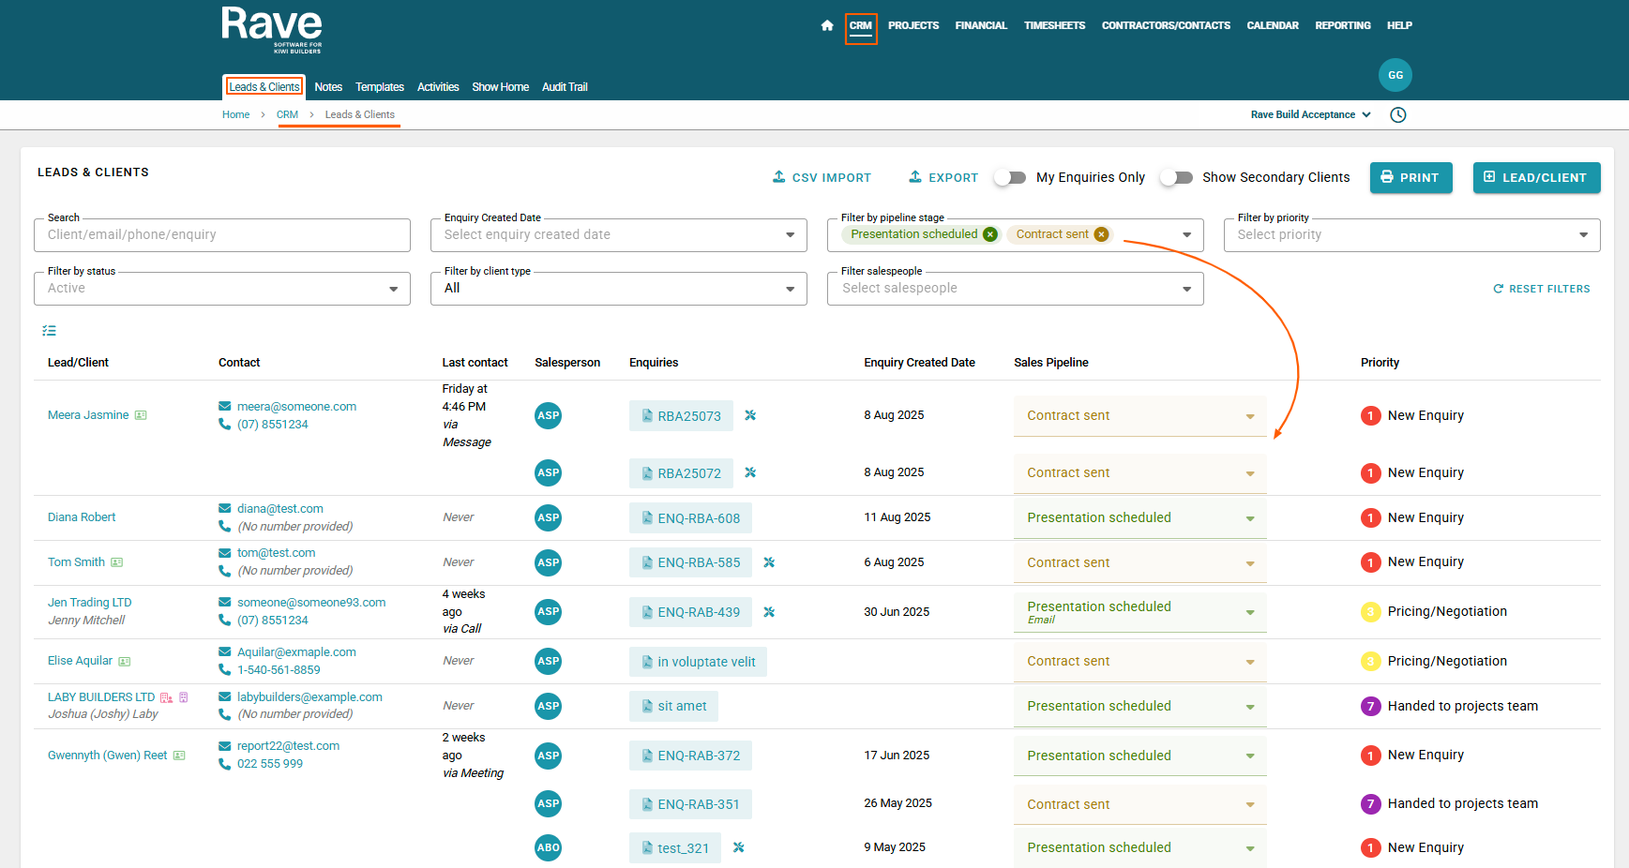Click the Search client/email/phone field
This screenshot has width=1629, height=868.
coord(222,235)
